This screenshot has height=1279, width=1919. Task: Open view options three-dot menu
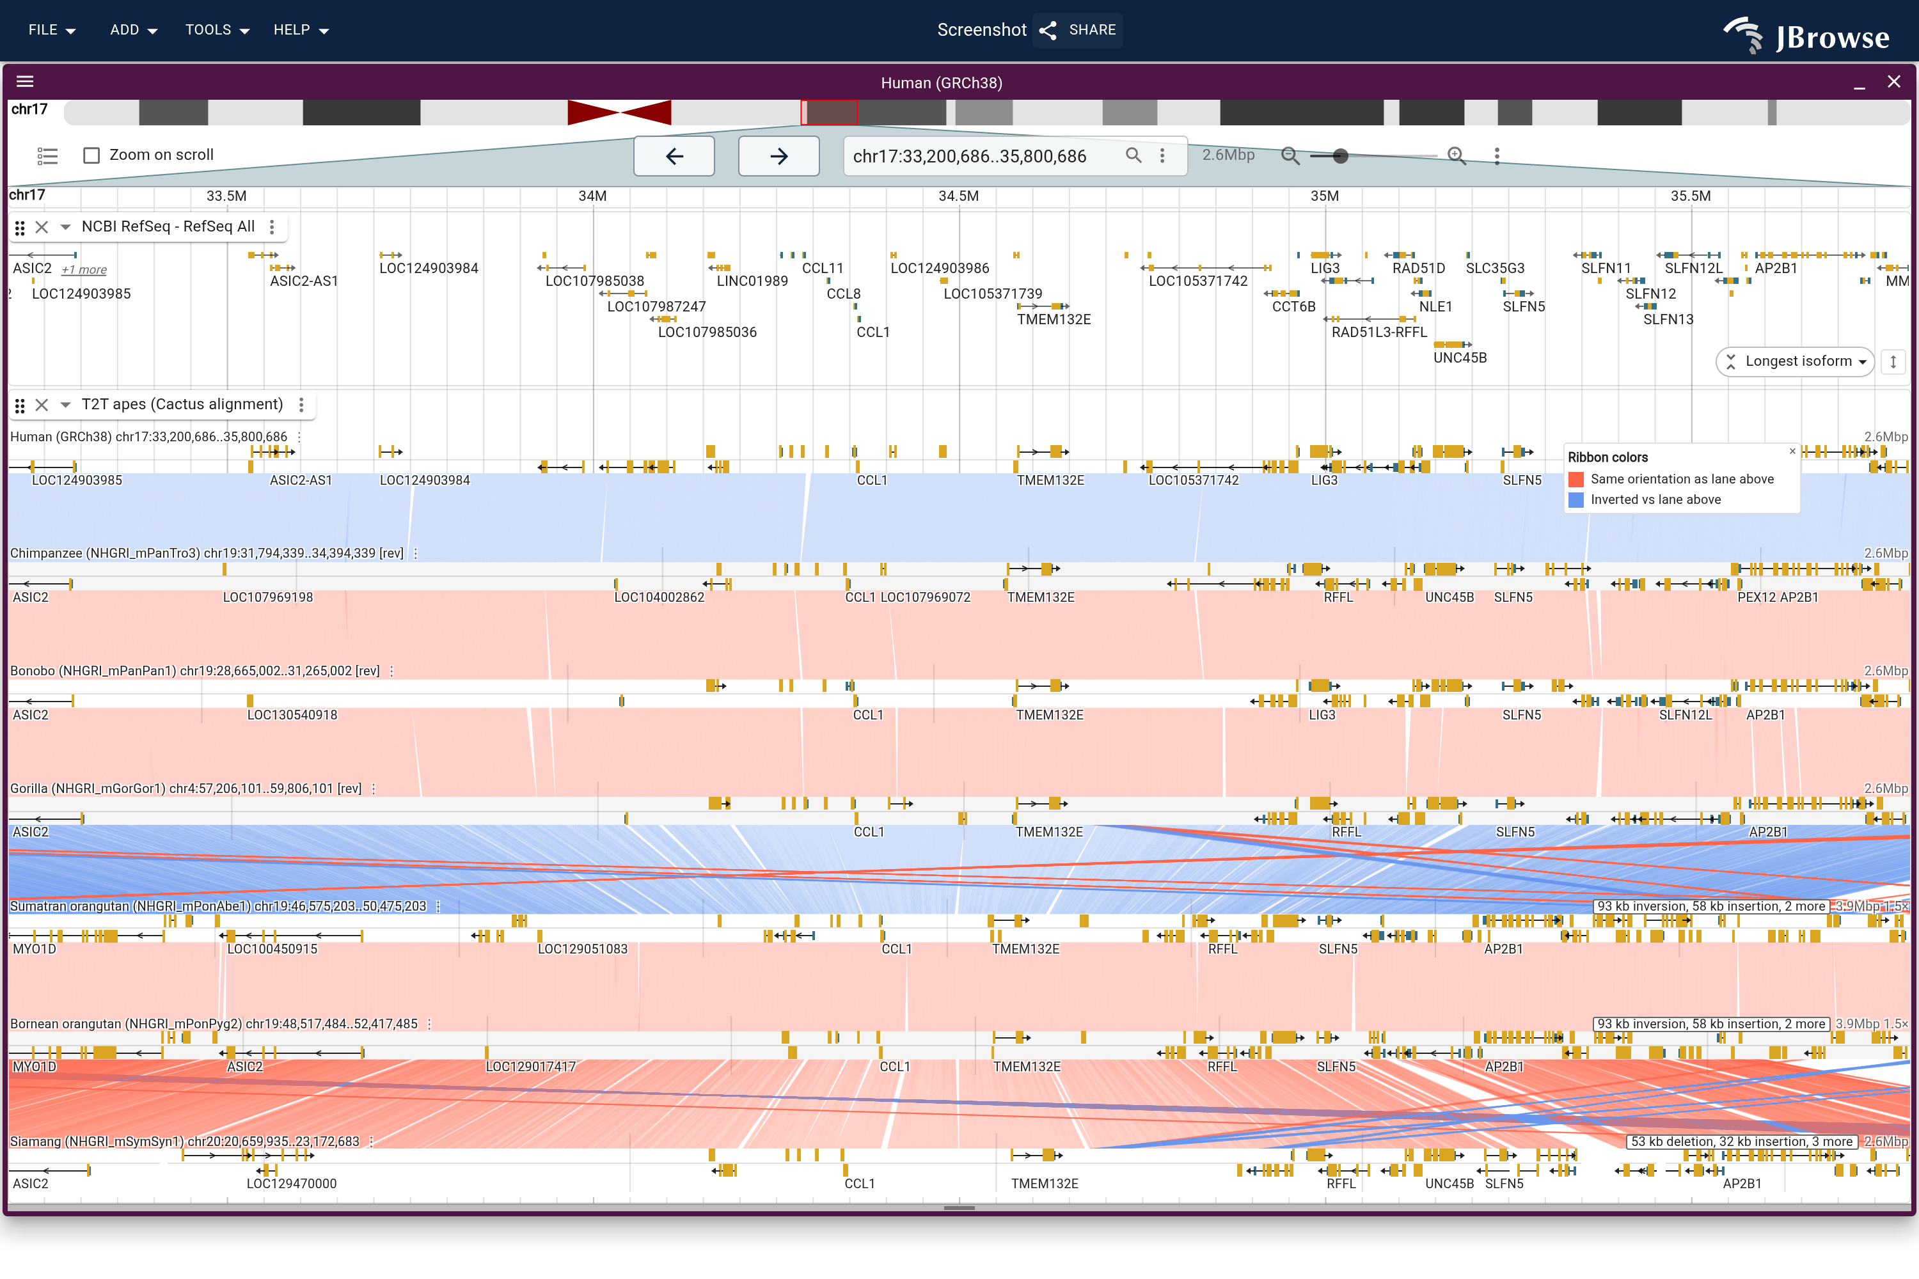1496,156
